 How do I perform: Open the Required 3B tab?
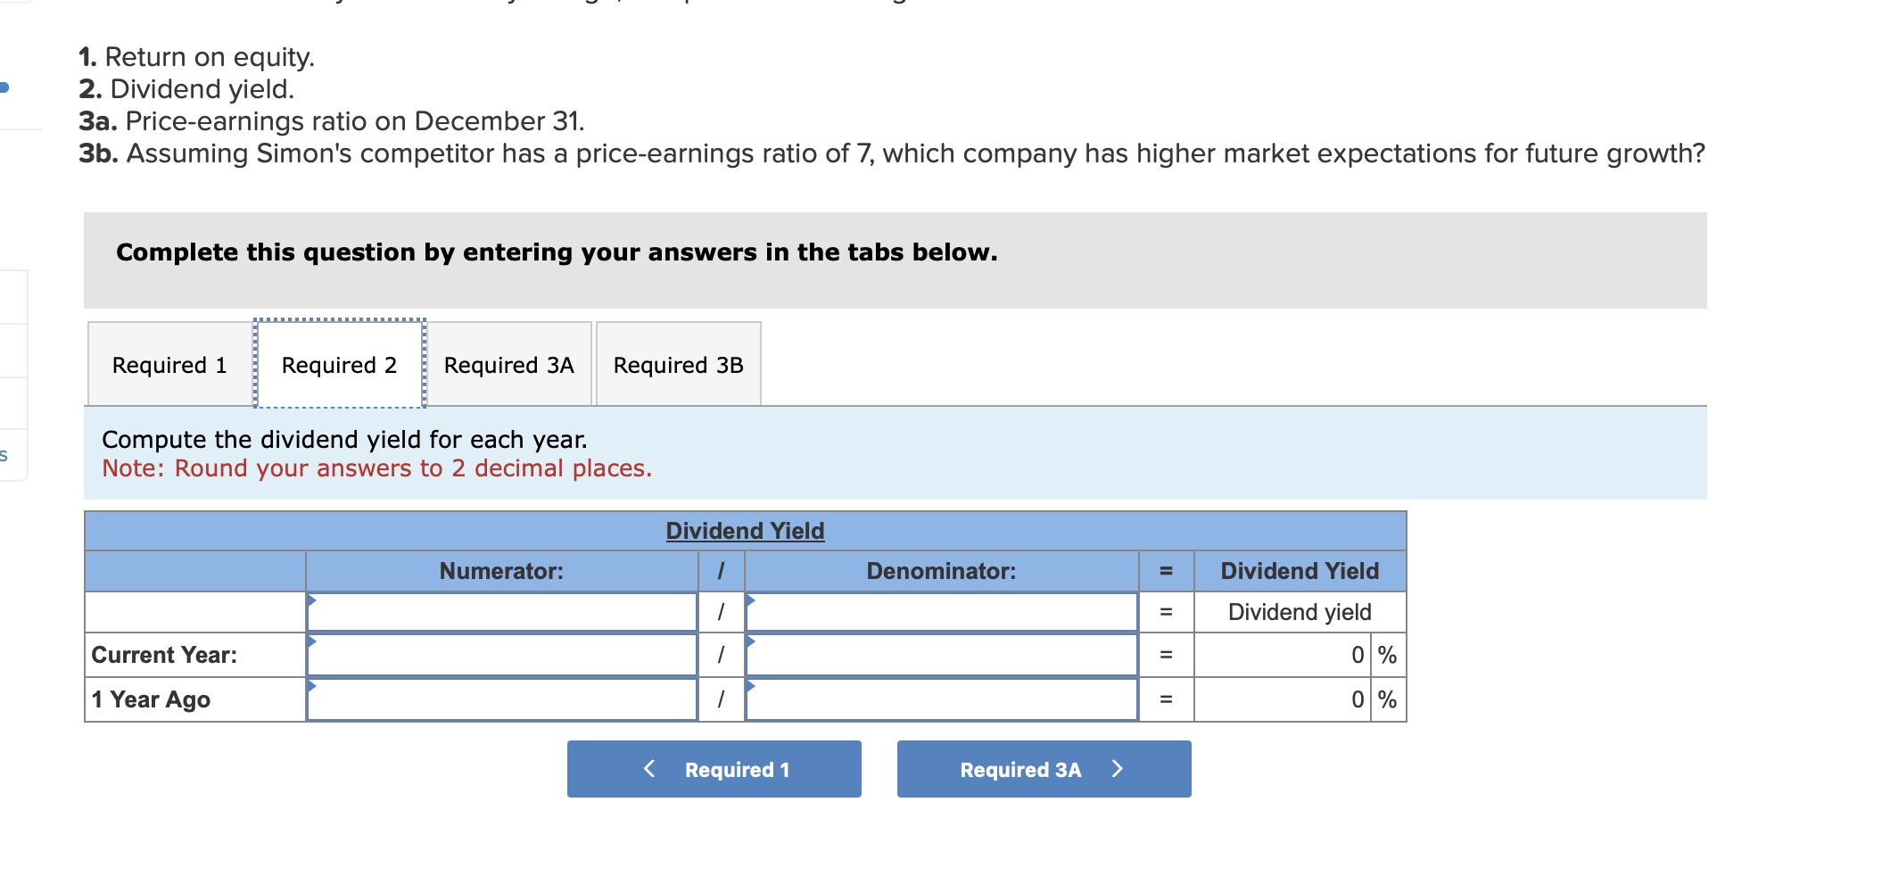click(678, 365)
